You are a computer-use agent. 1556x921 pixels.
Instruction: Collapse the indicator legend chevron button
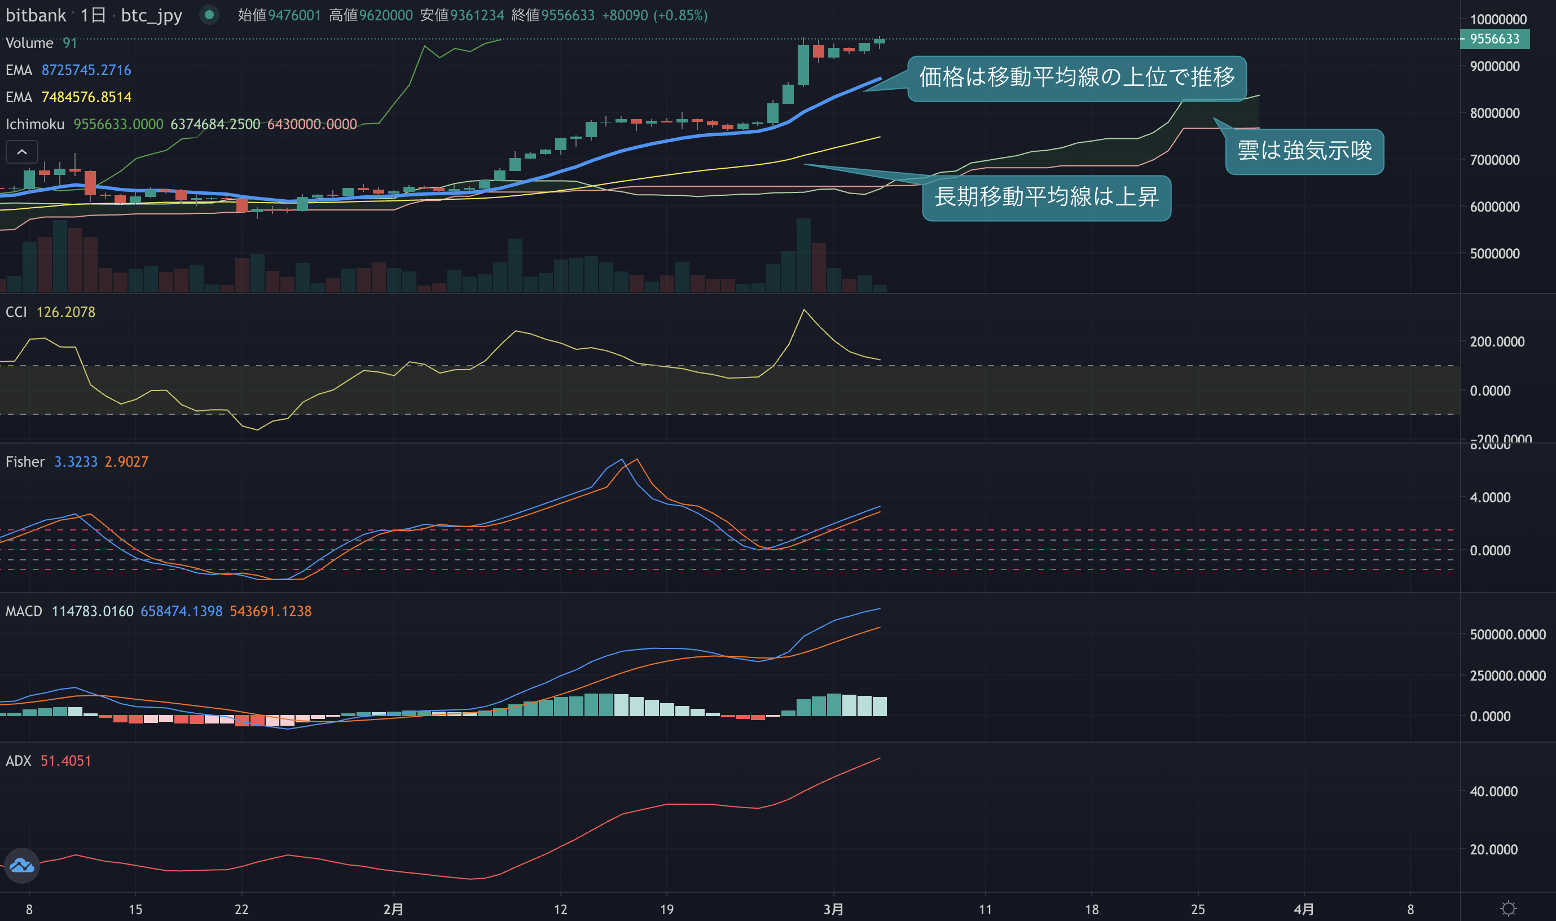click(x=21, y=151)
